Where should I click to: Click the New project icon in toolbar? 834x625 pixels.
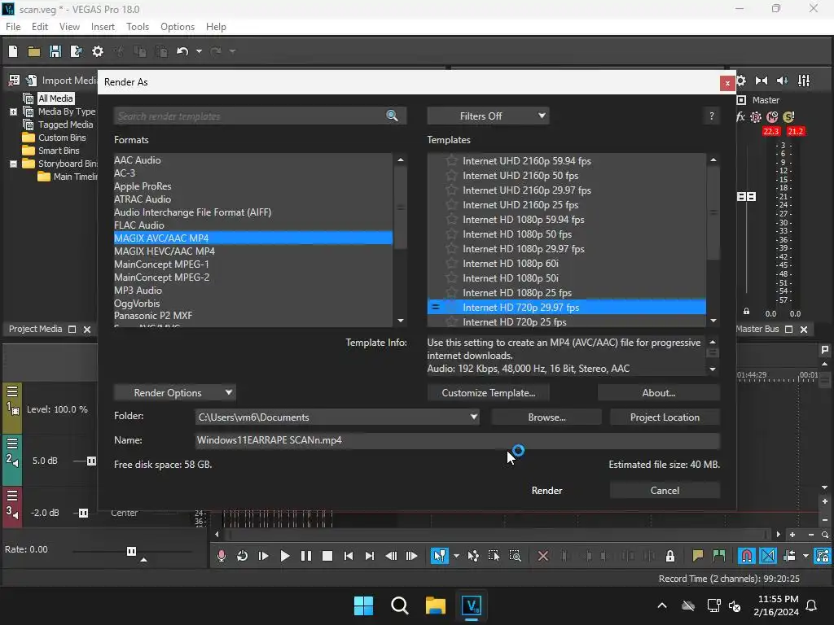coord(13,51)
